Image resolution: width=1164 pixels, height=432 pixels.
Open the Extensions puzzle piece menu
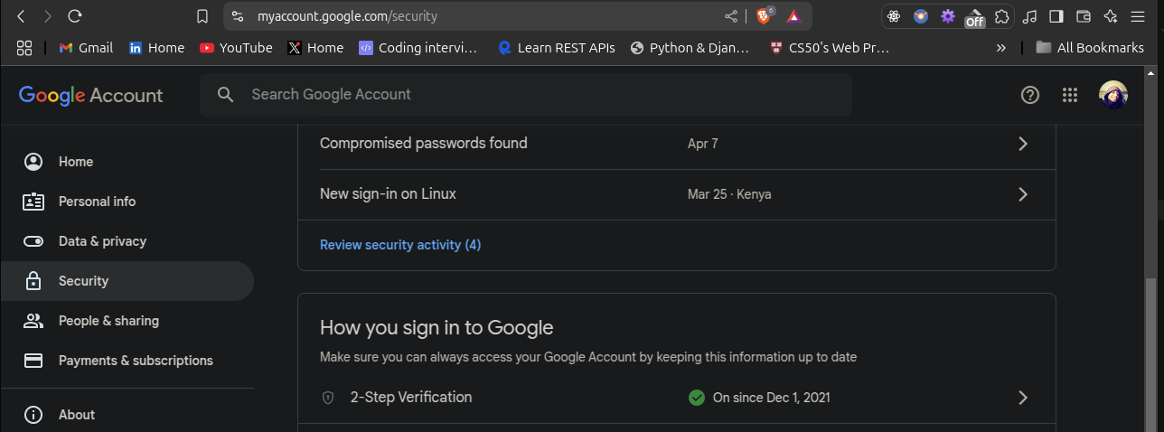coord(1001,16)
